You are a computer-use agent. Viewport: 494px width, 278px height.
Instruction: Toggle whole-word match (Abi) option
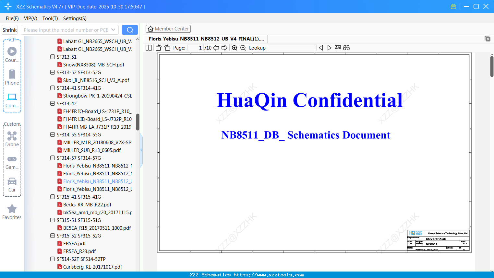pos(338,48)
